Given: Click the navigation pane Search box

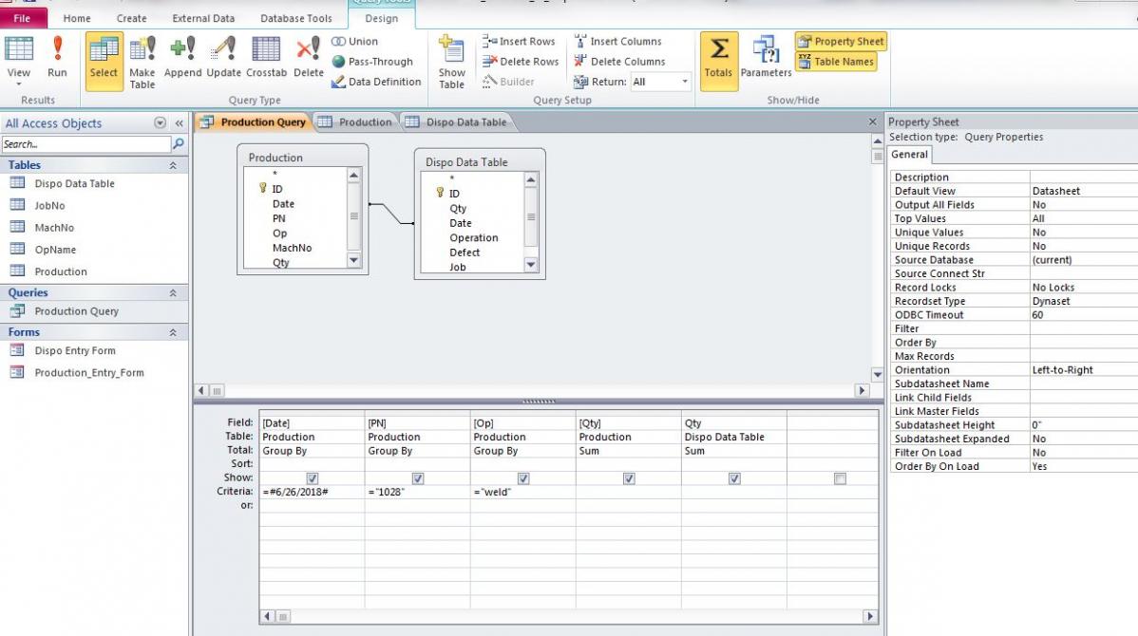Looking at the screenshot, I should [x=85, y=144].
